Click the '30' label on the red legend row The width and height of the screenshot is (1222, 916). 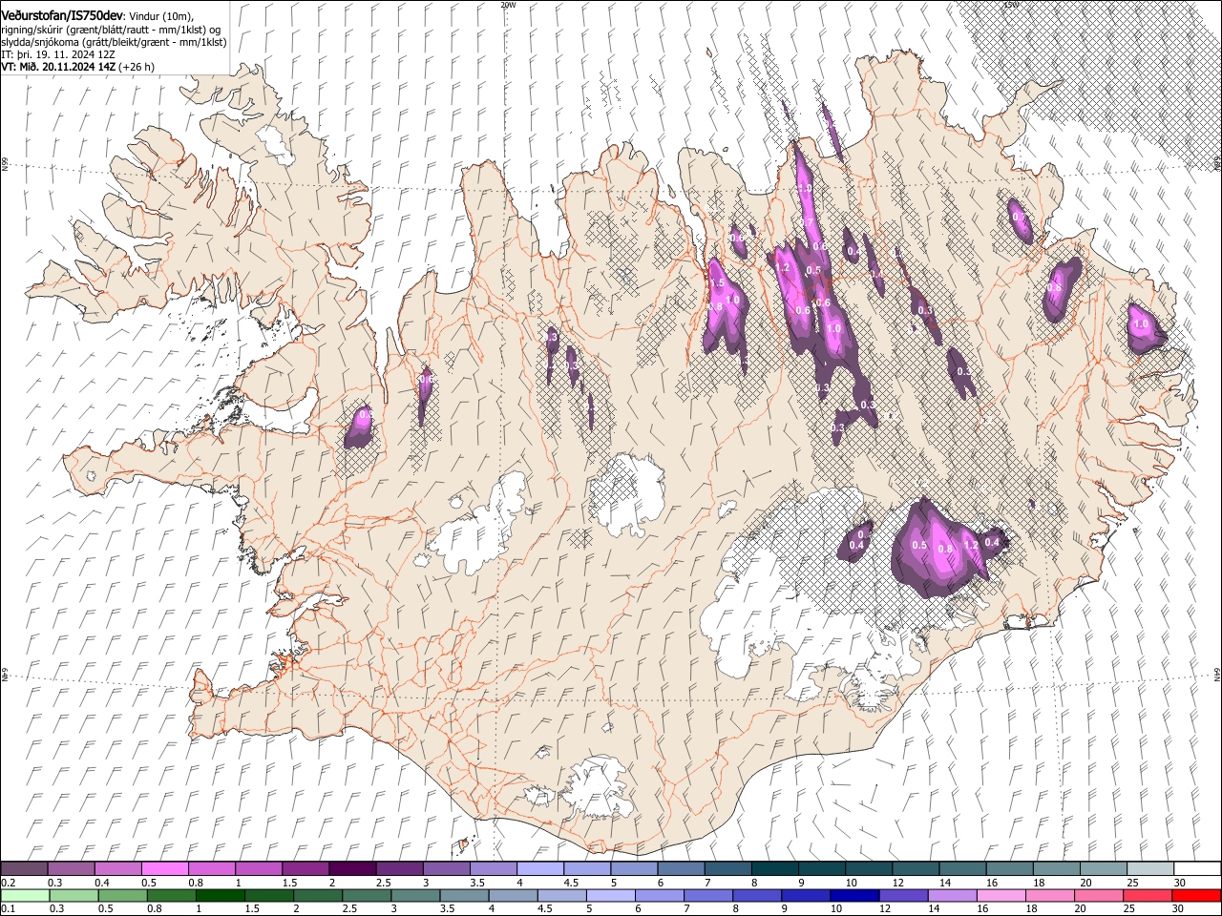tap(1177, 909)
